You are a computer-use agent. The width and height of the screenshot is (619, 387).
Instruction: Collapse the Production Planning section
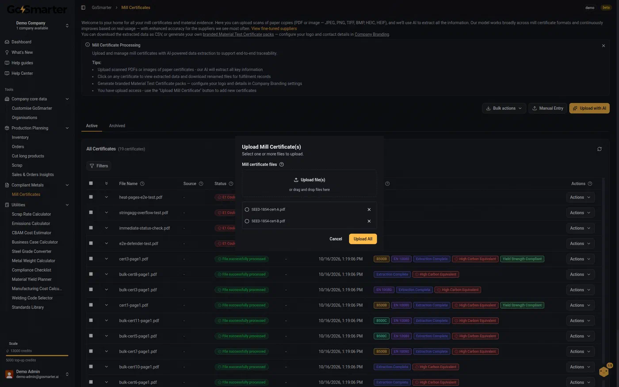[x=37, y=128]
